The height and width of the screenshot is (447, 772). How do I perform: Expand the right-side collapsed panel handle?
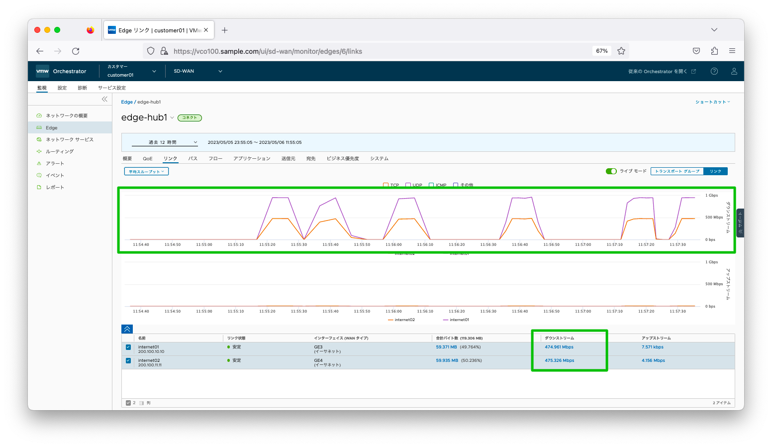740,223
